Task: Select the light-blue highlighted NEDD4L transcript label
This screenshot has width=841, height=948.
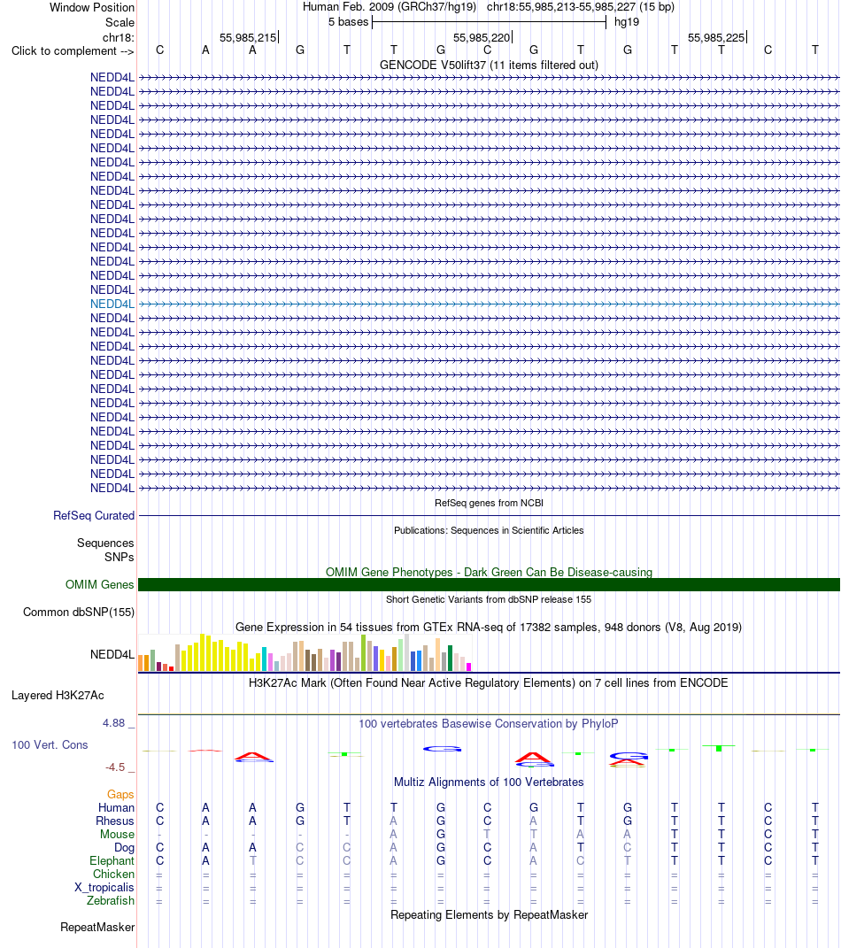Action: [112, 304]
